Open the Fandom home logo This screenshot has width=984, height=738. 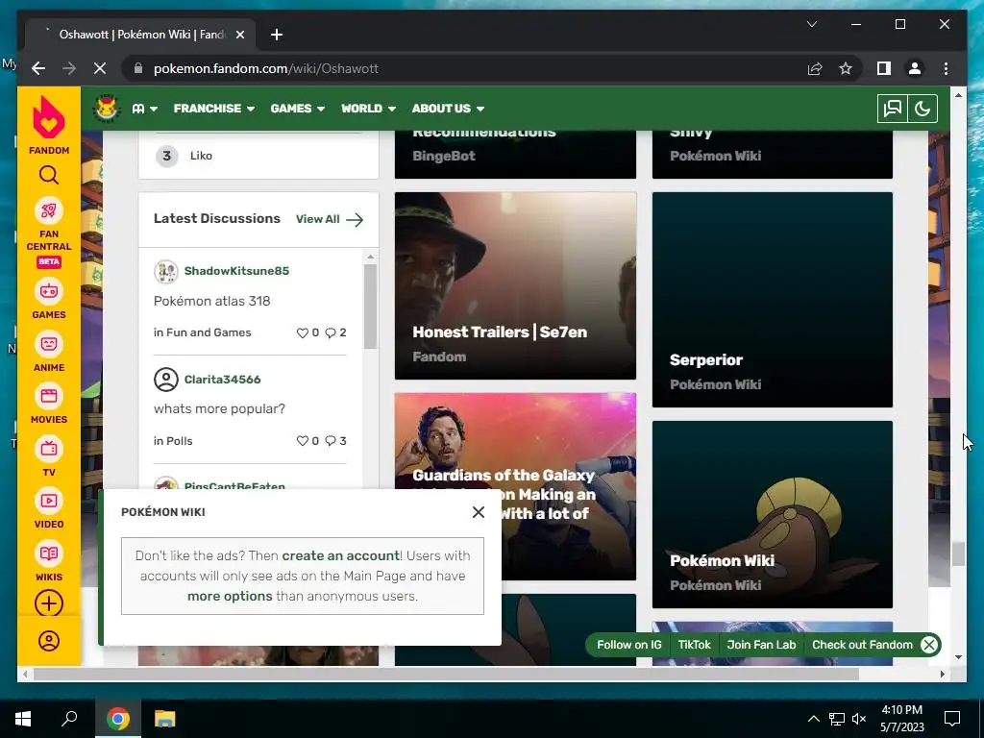(x=49, y=125)
